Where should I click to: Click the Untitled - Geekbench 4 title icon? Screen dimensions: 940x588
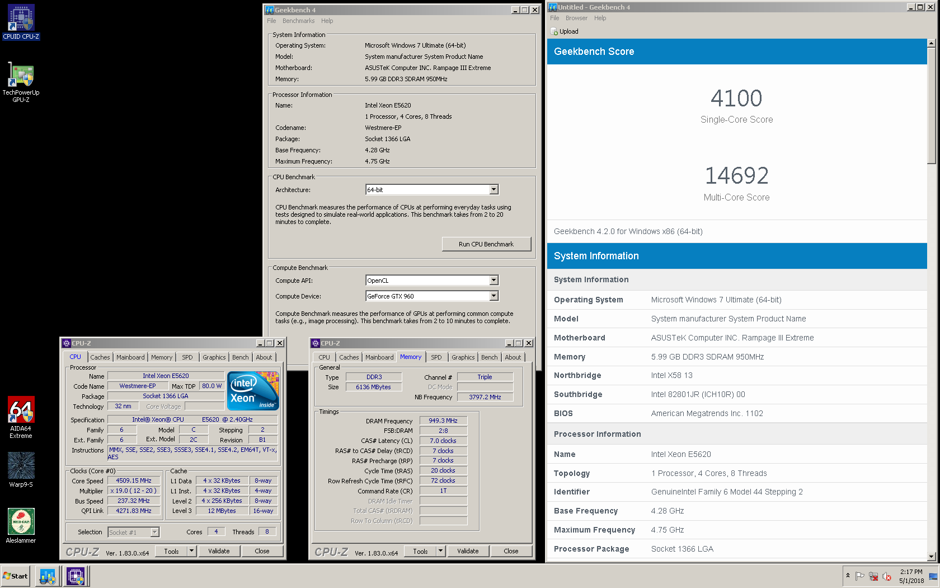click(x=552, y=7)
